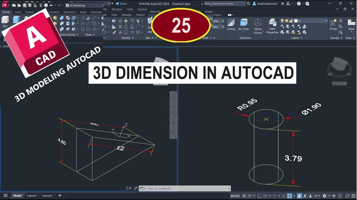The width and height of the screenshot is (357, 200).
Task: Click the Group objects icon
Action: [x=333, y=24]
